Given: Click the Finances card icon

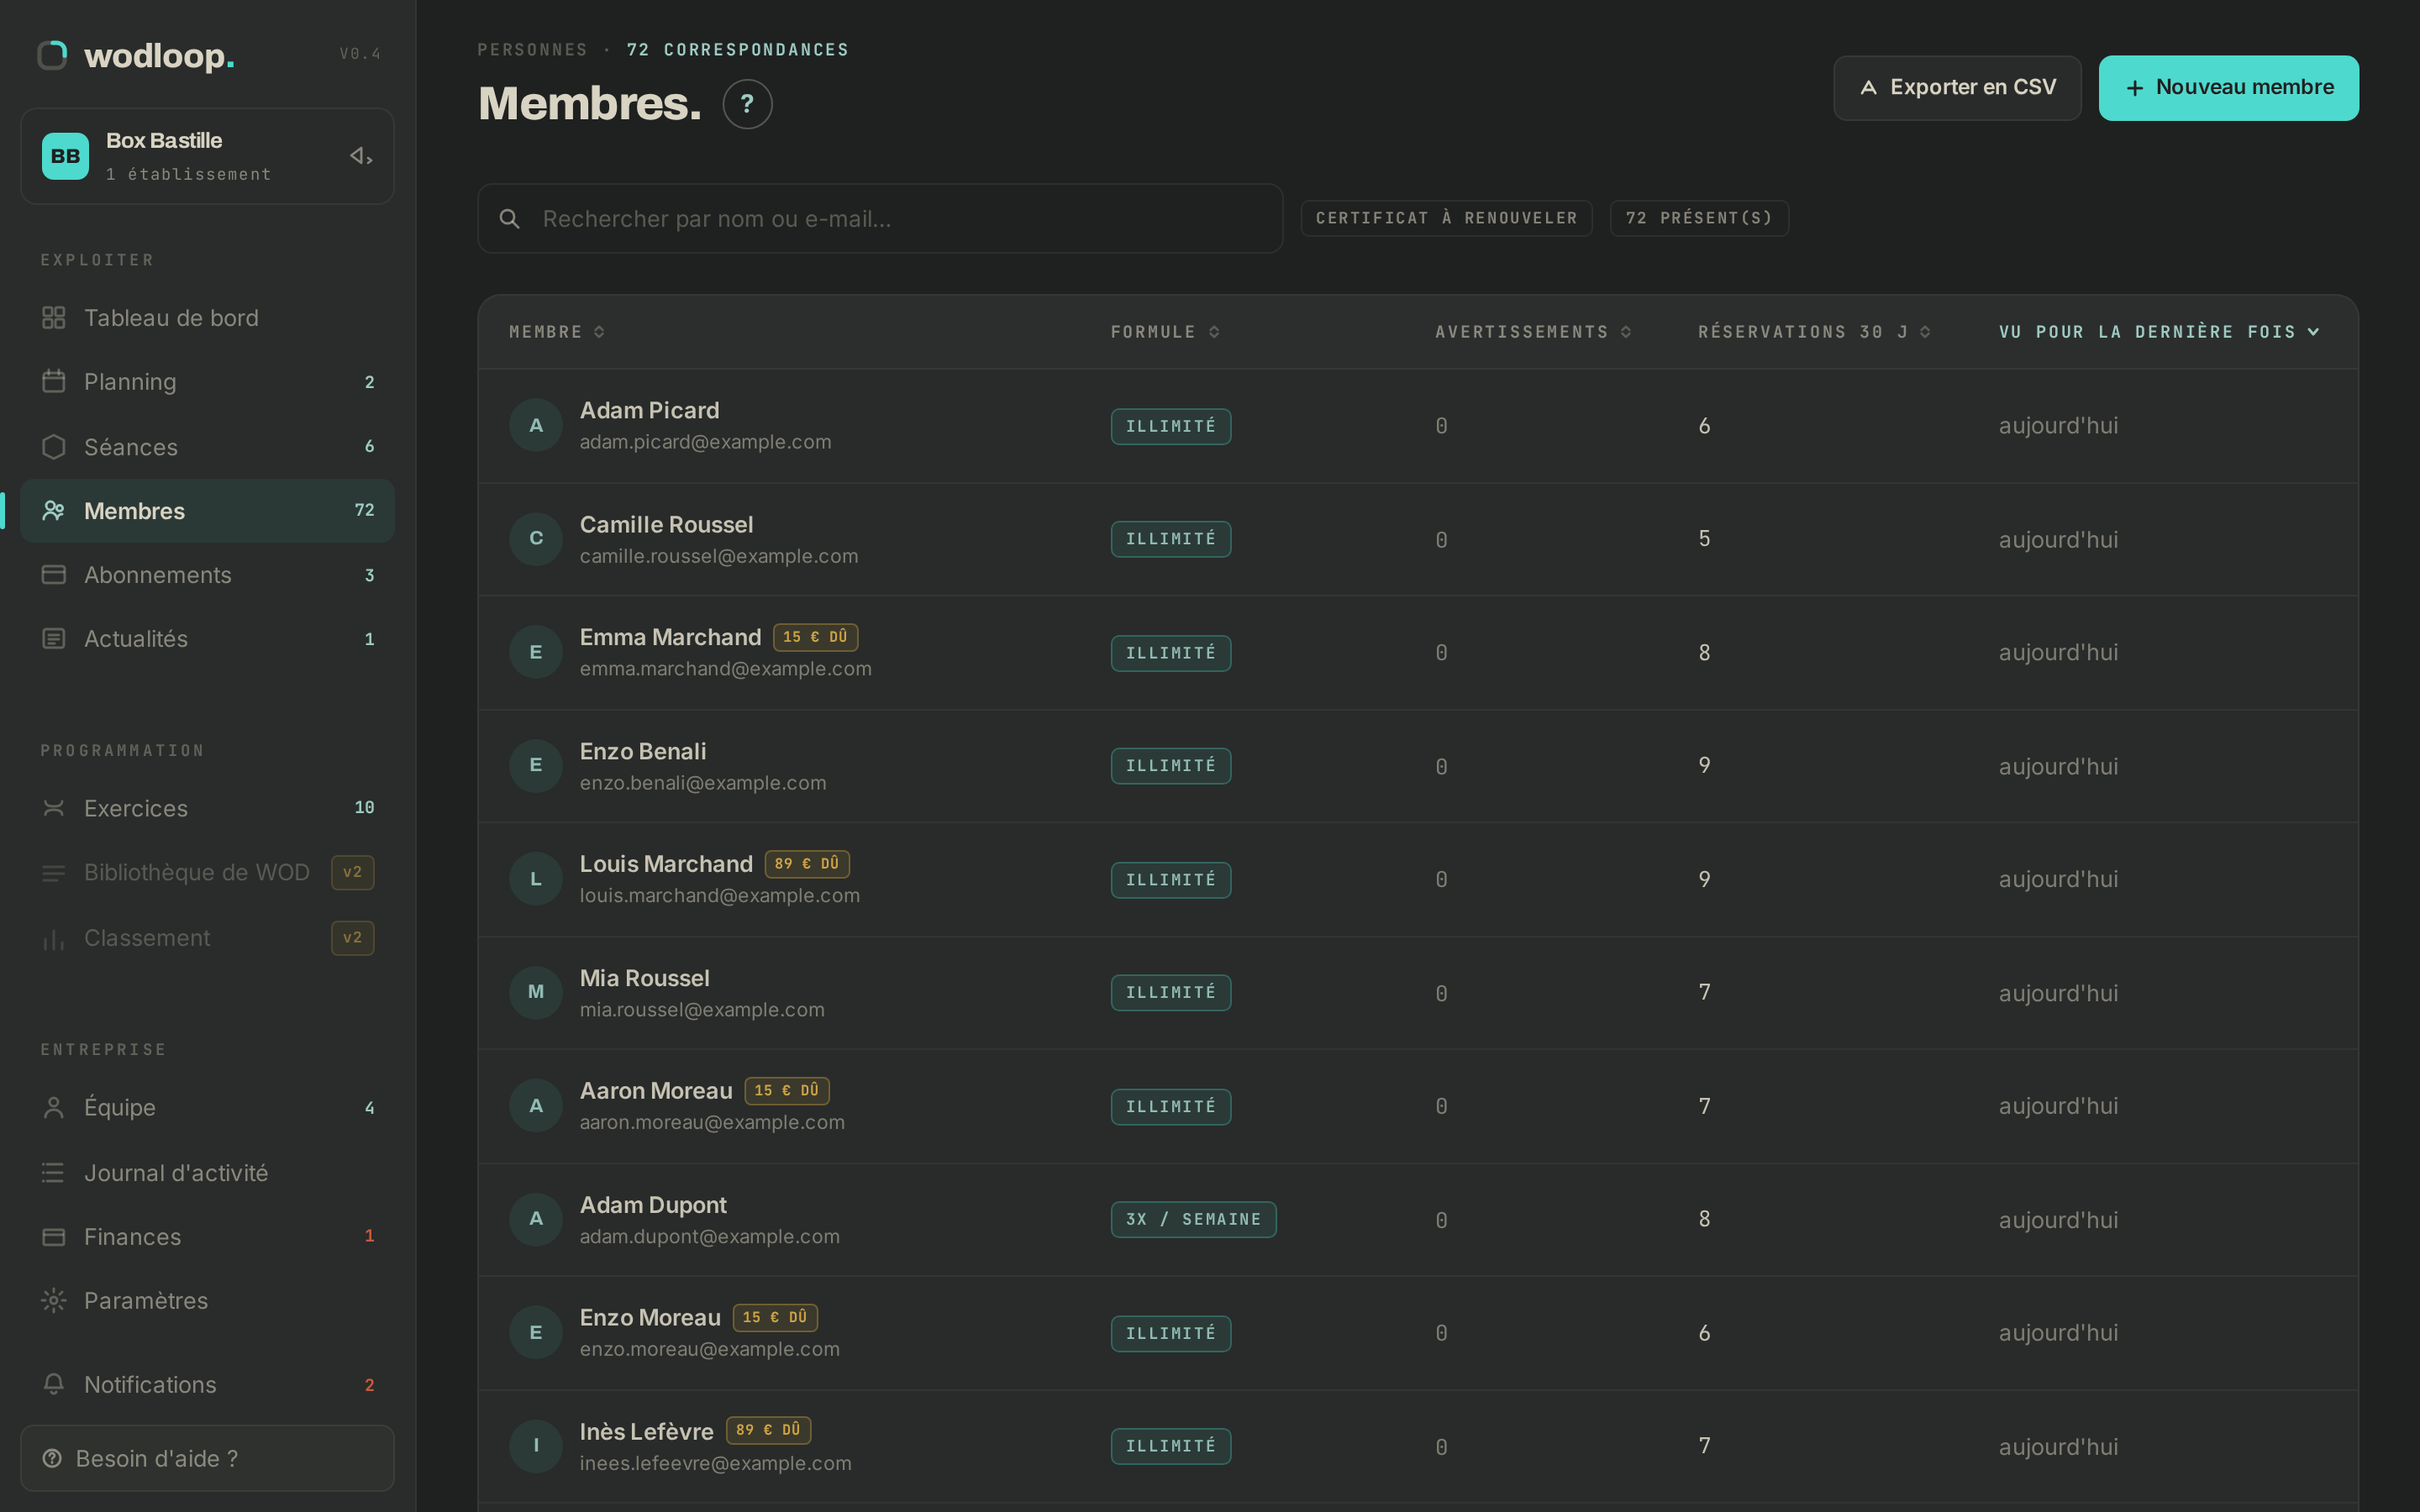Looking at the screenshot, I should click(54, 1237).
